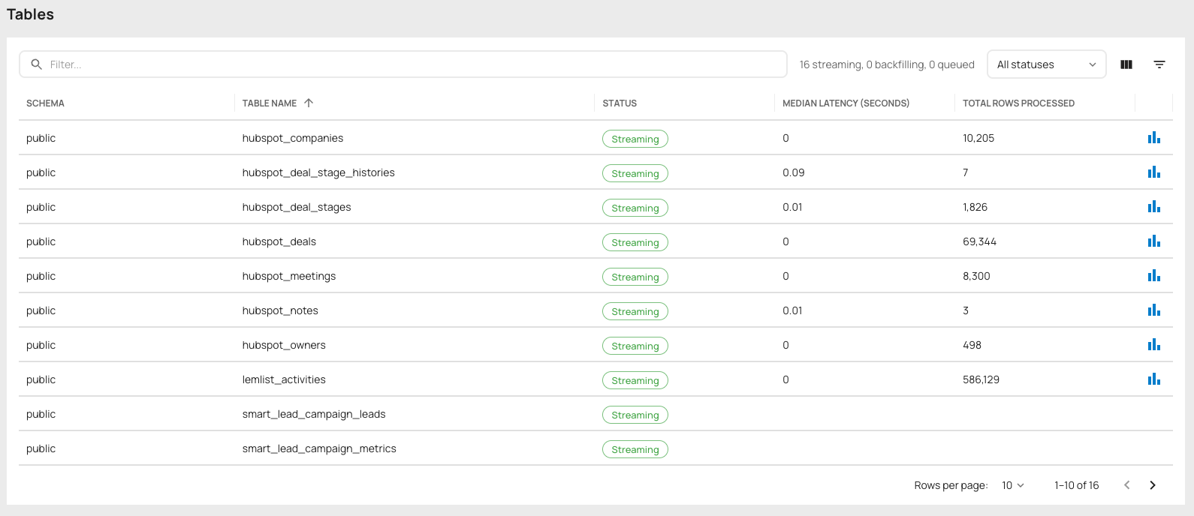Screen dimensions: 1194x516
Task: Click the search magnifier icon
Action: (x=36, y=64)
